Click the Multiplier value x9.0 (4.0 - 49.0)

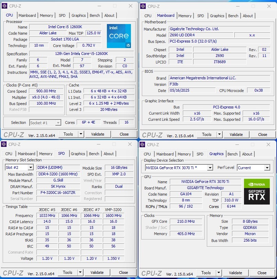[x=46, y=97]
